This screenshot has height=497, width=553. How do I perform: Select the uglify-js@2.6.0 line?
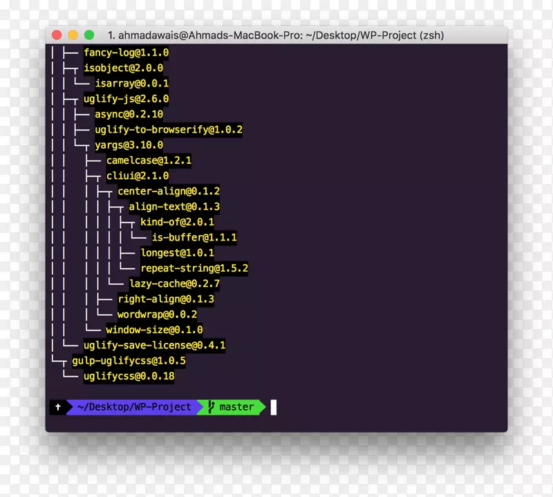[x=126, y=99]
